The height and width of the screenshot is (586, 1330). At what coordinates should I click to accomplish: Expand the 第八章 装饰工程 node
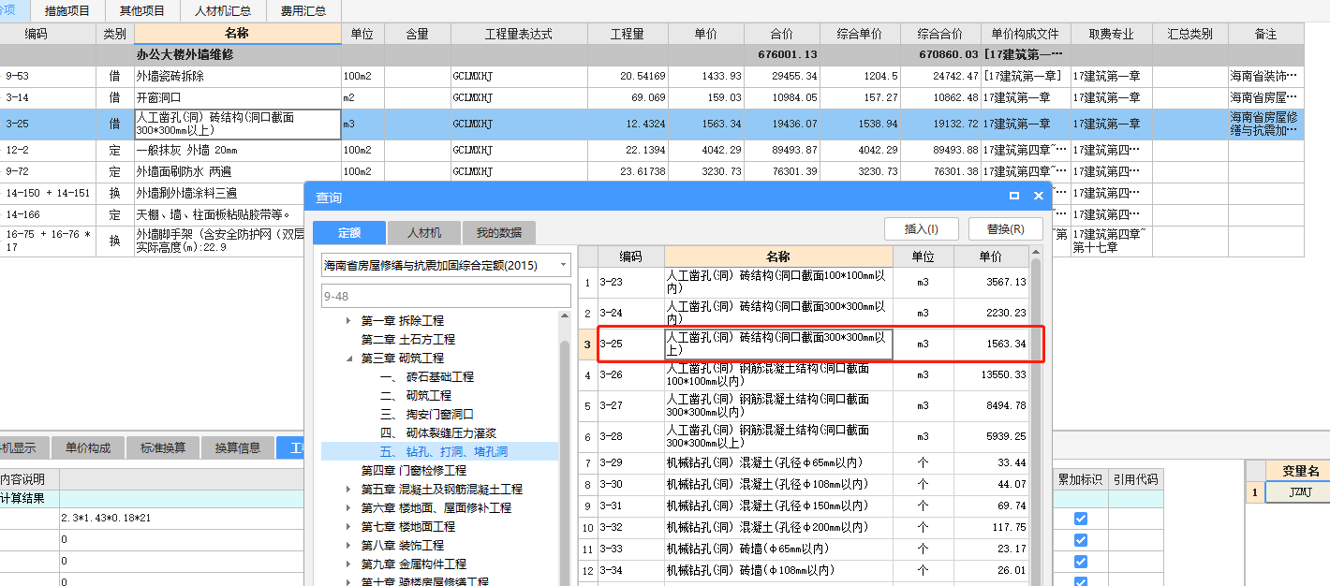[348, 545]
